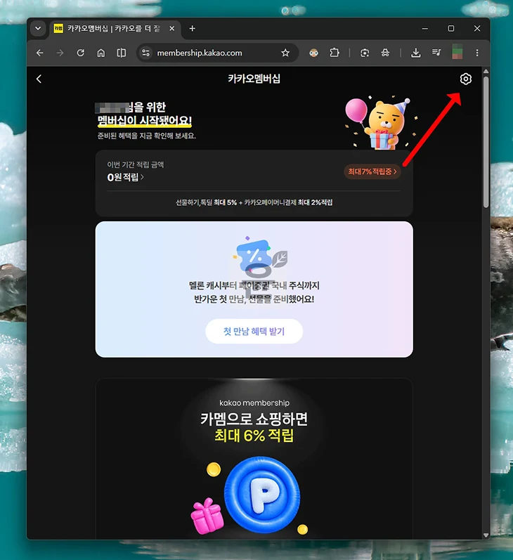Open the extensions puzzle icon

point(335,53)
